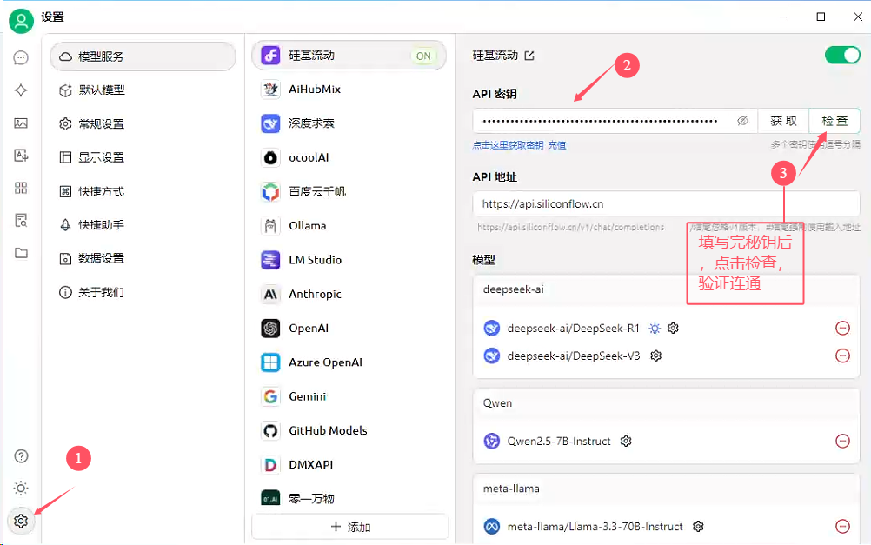Click the deepseek-ai/DeepSeek-V3 model name
This screenshot has height=545, width=871.
pos(573,356)
